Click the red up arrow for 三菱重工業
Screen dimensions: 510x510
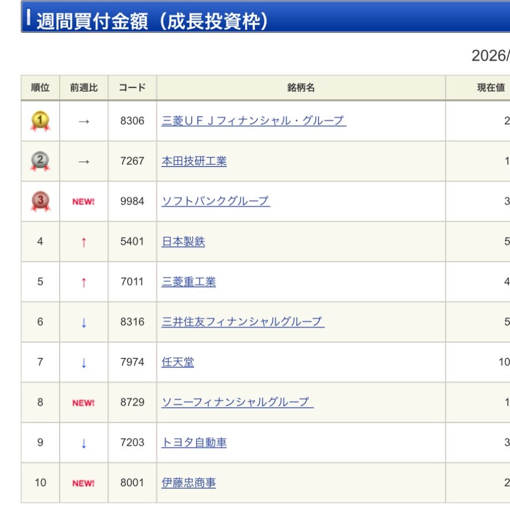click(84, 283)
